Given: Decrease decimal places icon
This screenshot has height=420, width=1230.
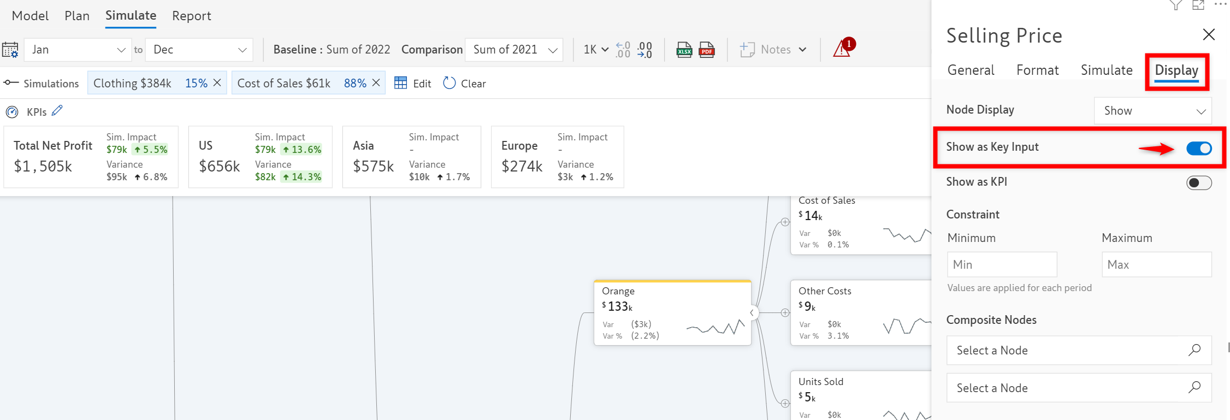Looking at the screenshot, I should 645,50.
